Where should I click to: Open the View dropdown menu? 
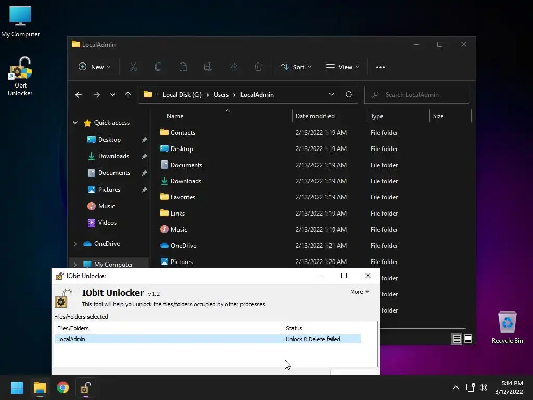coord(342,67)
